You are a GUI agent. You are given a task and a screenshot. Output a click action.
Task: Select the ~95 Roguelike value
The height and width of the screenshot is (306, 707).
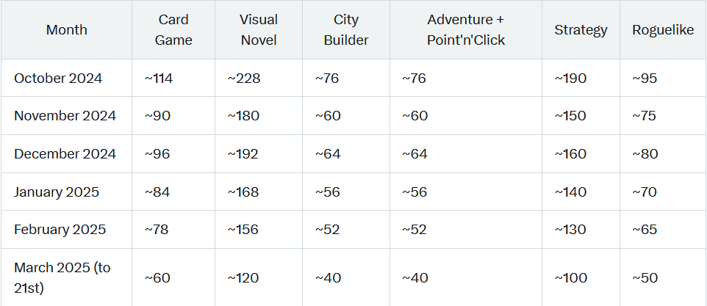[x=645, y=79]
